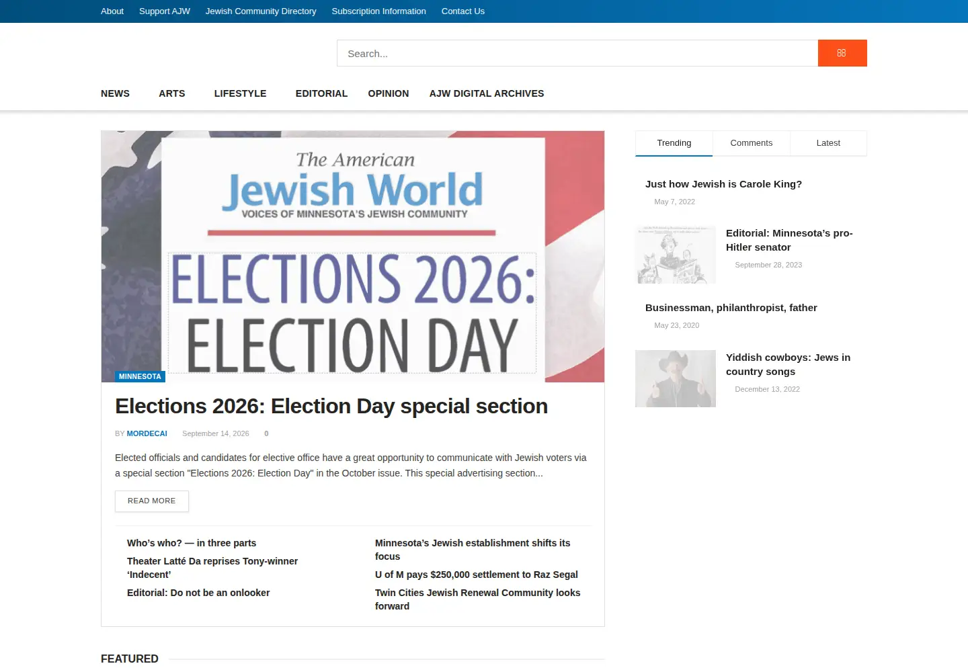Click the 'September 14, 2026' post date
968x672 pixels.
[x=216, y=433]
